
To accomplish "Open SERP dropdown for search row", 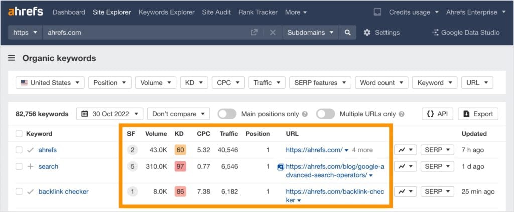I will (x=437, y=166).
